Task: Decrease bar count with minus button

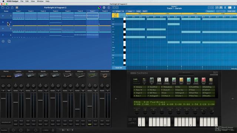Action: click(113, 11)
